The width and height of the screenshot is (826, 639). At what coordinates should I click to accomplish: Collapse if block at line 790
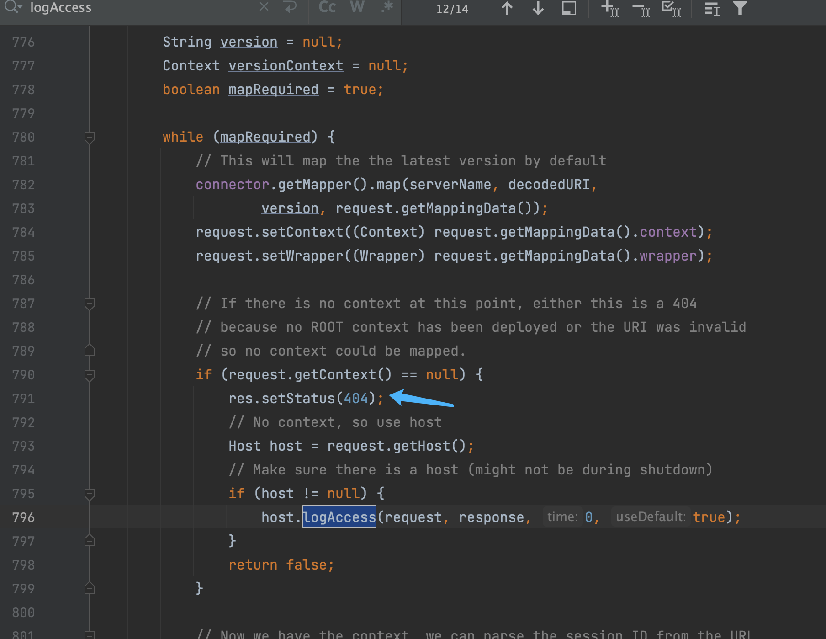coord(90,375)
